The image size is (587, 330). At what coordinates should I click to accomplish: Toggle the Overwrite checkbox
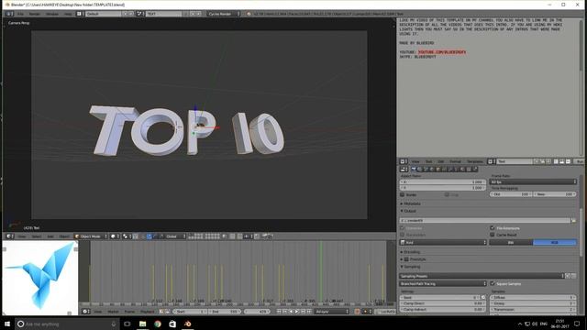coord(403,228)
